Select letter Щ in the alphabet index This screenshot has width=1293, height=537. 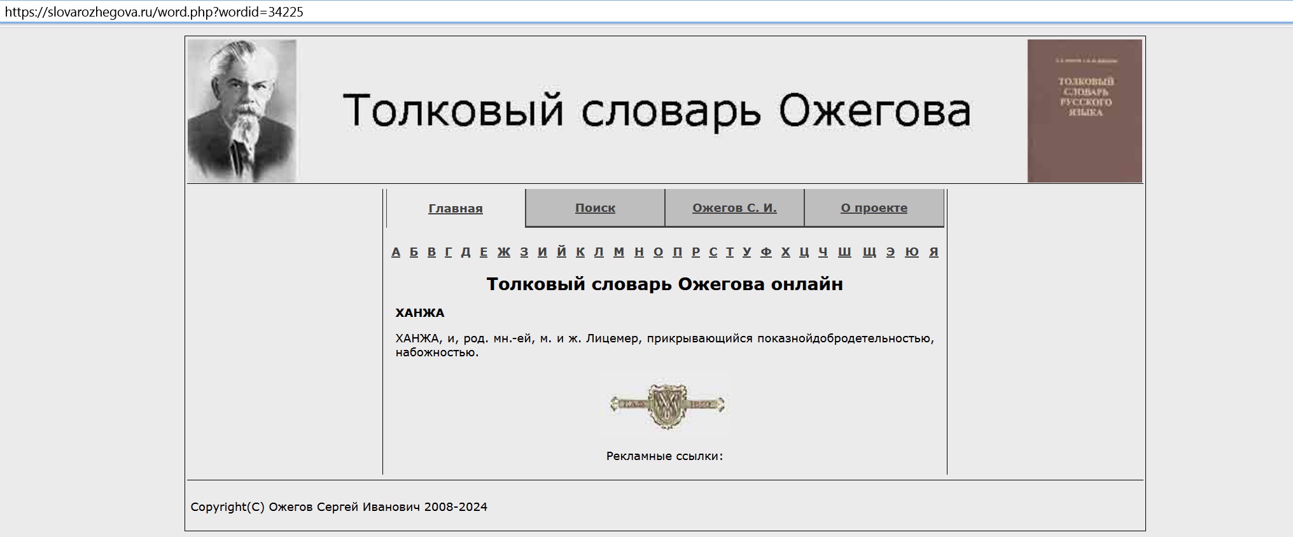point(869,252)
